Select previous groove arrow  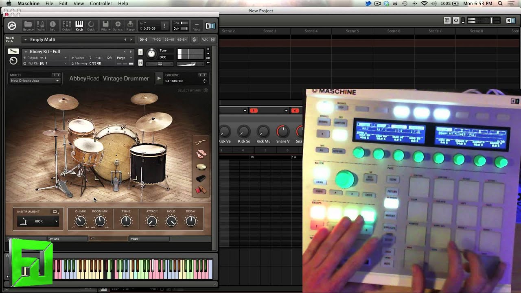[x=200, y=75]
